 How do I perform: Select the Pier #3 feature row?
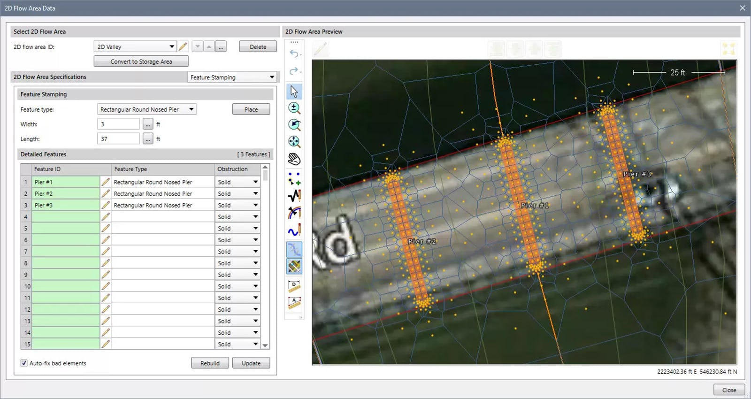point(66,205)
